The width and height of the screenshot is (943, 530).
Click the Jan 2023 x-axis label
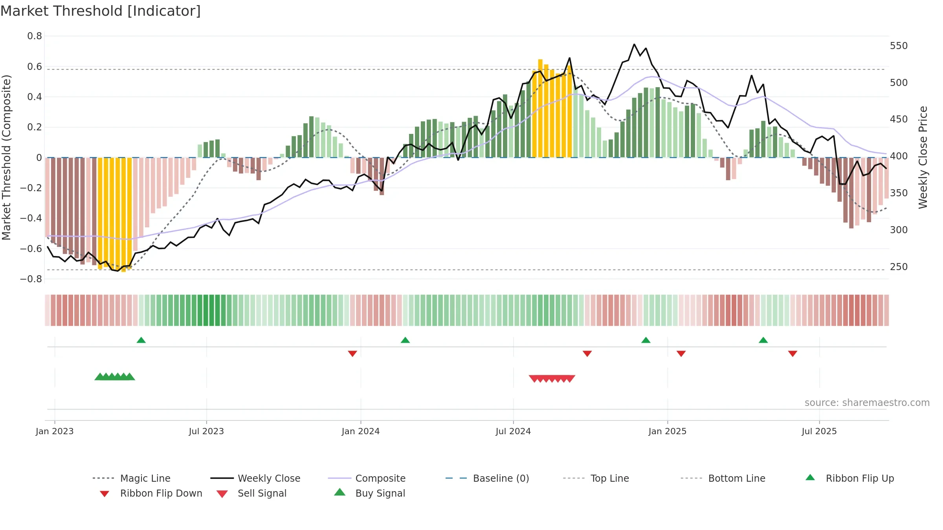[55, 431]
